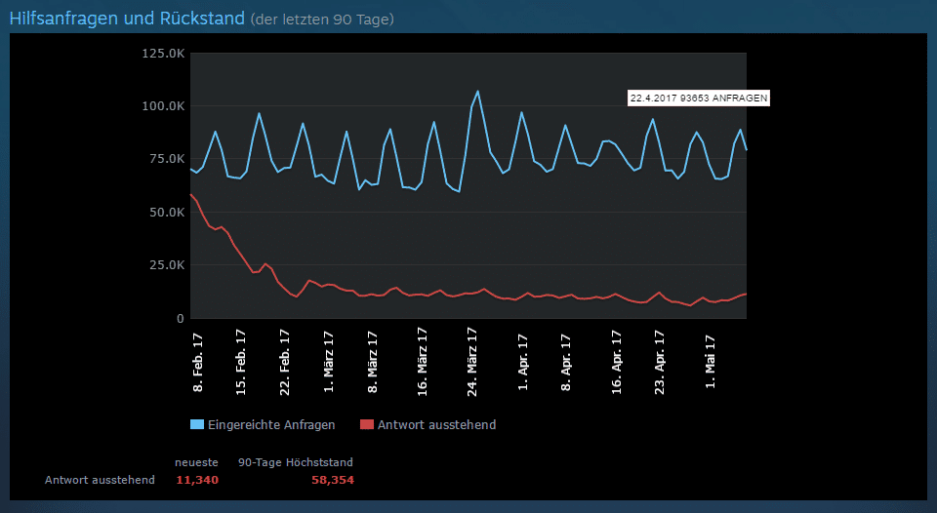Toggle the Antwort ausstehend legend label
Image resolution: width=937 pixels, height=513 pixels.
pos(436,424)
